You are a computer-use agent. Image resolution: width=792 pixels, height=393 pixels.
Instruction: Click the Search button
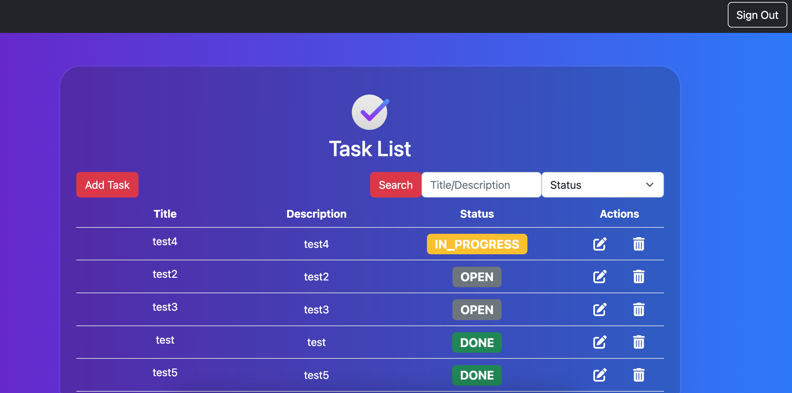pyautogui.click(x=395, y=185)
